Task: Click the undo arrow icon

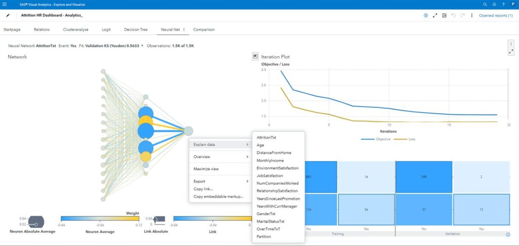Action: point(454,16)
